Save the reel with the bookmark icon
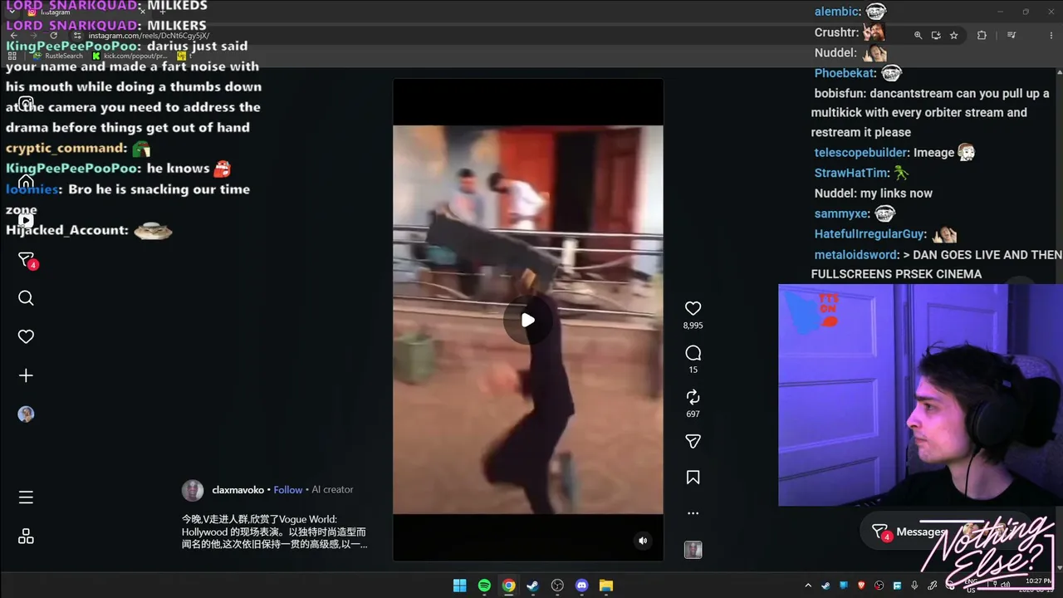The width and height of the screenshot is (1063, 598). click(x=693, y=477)
